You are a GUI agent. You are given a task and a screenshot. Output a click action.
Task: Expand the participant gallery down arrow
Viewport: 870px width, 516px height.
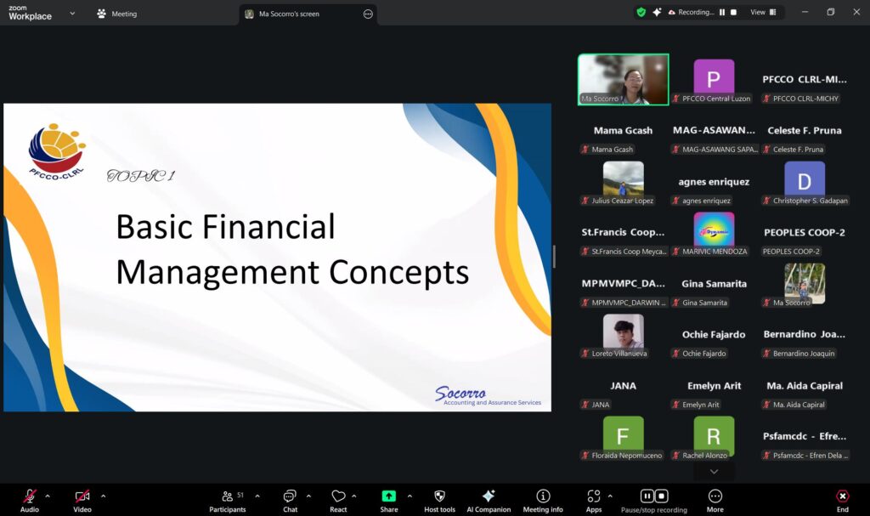pyautogui.click(x=714, y=472)
